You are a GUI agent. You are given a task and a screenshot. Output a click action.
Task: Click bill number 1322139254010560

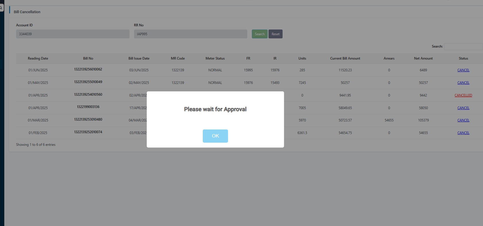coord(88,95)
